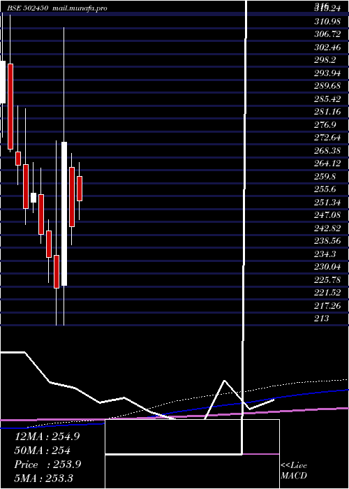This screenshot has width=349, height=489.
Task: Click the 213 price axis label
Action: 322,319
